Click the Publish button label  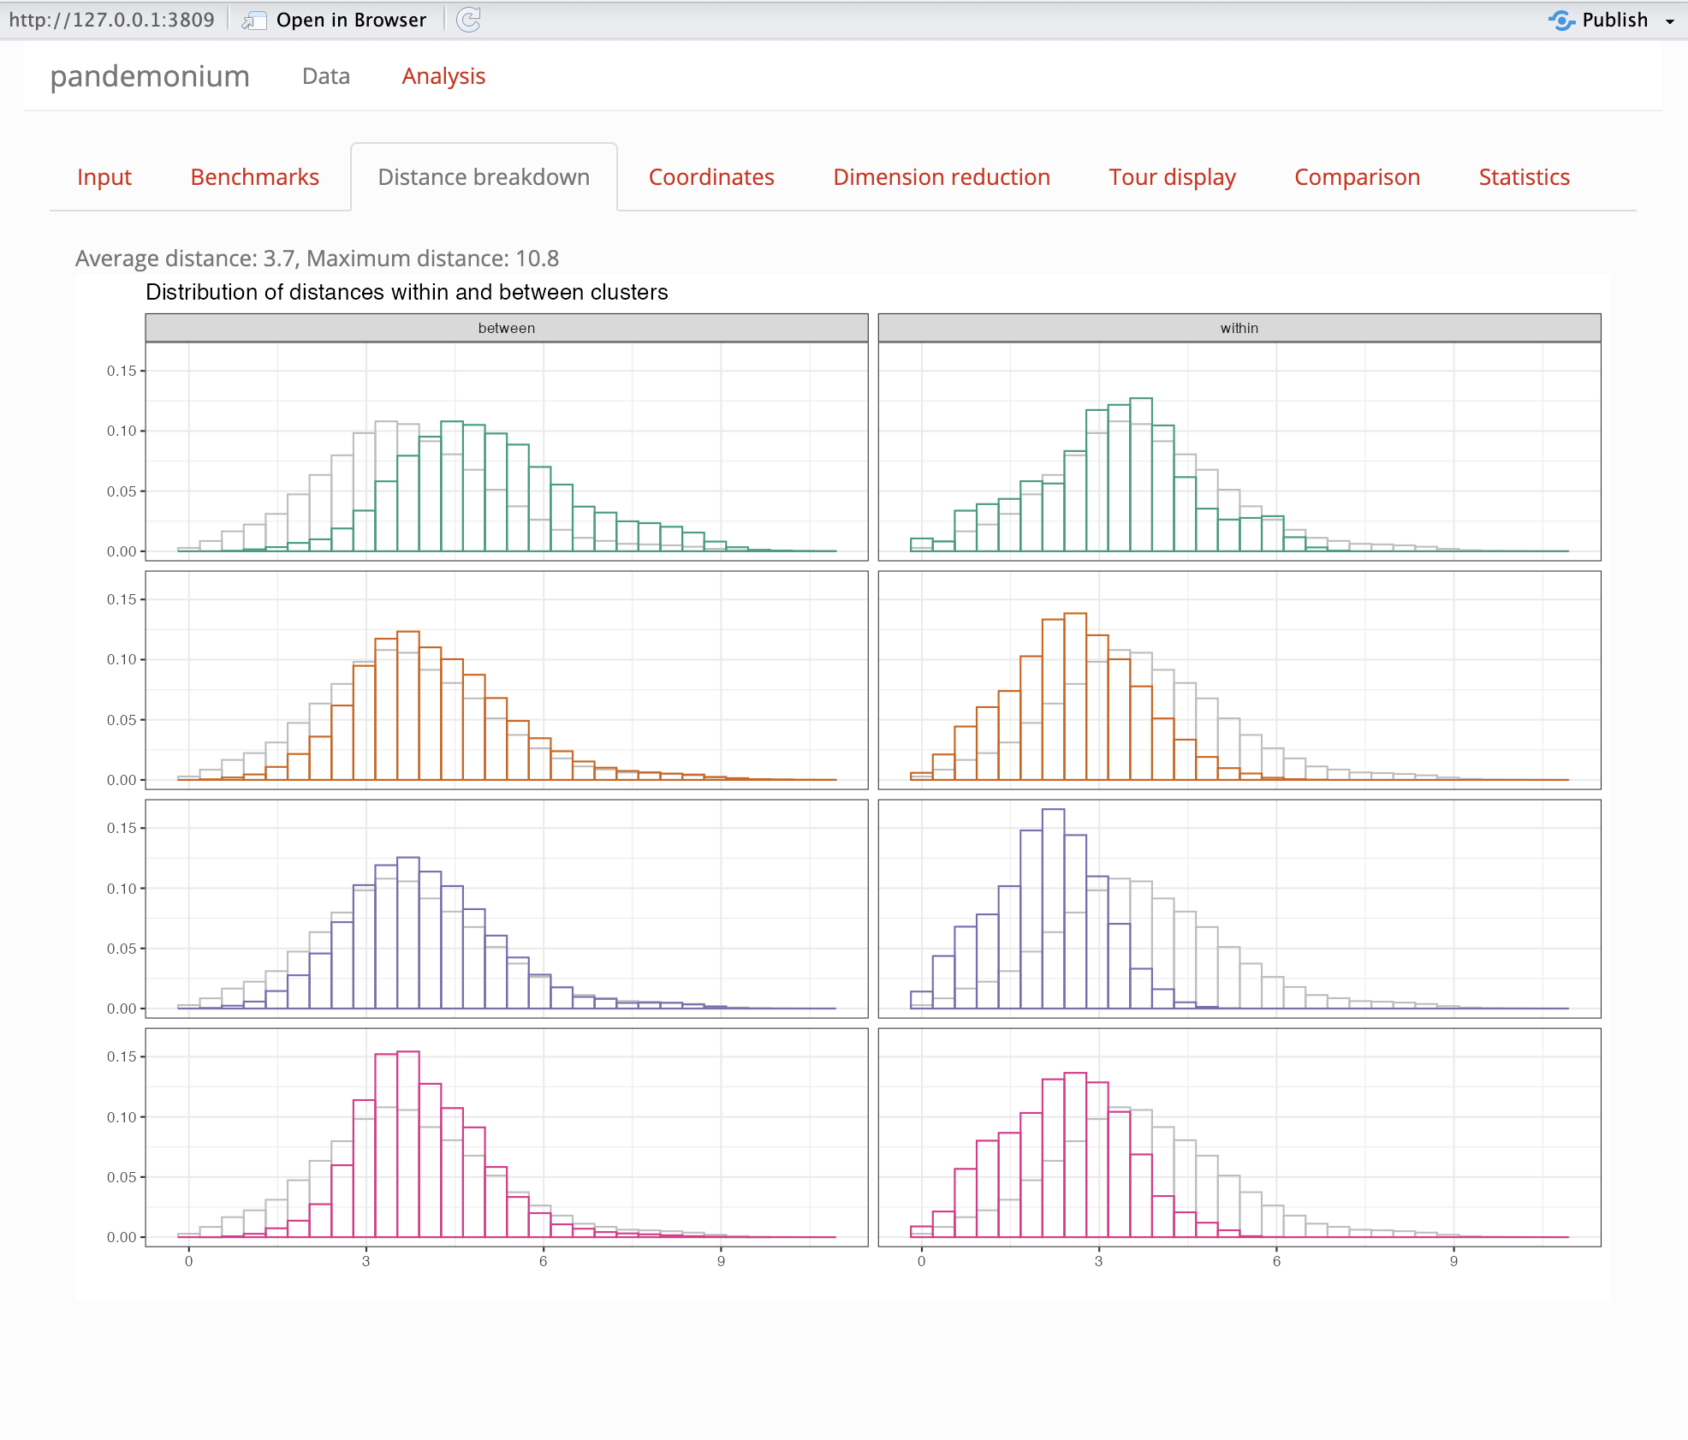point(1614,20)
